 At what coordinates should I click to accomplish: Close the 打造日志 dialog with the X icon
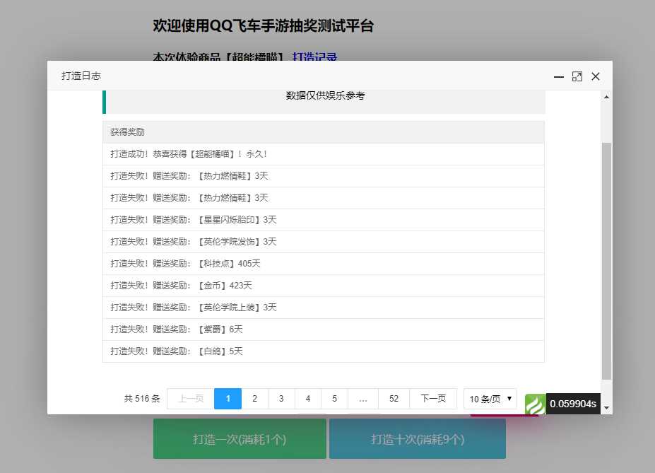coord(595,76)
